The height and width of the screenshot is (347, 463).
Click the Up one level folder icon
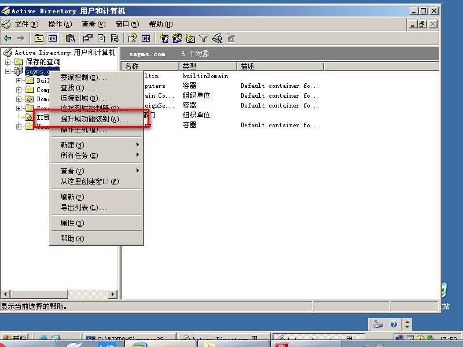pos(39,38)
